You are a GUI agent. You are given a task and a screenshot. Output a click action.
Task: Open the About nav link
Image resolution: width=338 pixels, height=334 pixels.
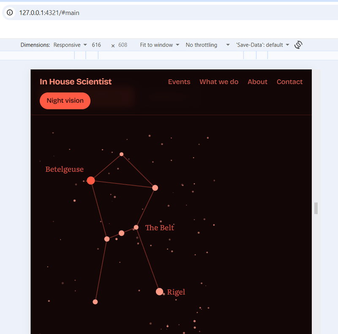tap(257, 82)
